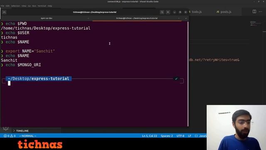Open the terminal hamburger menu

point(168,12)
